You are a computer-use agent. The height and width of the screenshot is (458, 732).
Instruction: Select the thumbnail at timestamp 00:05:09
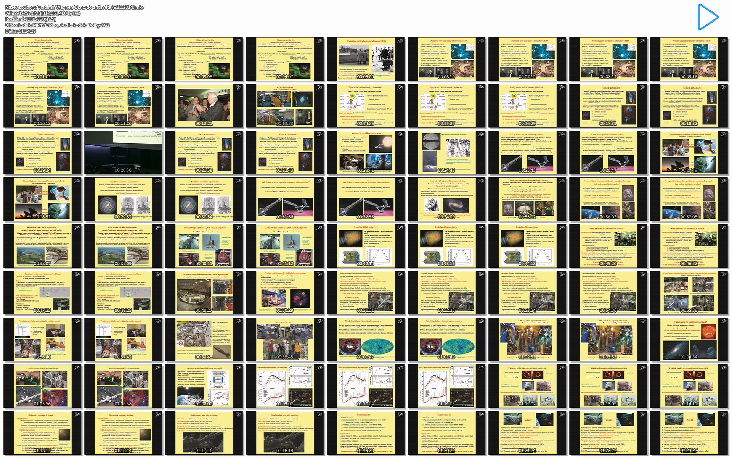[x=366, y=59]
